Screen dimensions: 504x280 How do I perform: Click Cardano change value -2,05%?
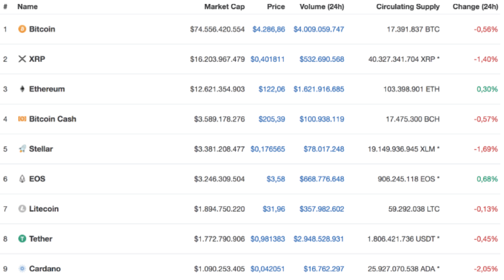click(x=486, y=269)
